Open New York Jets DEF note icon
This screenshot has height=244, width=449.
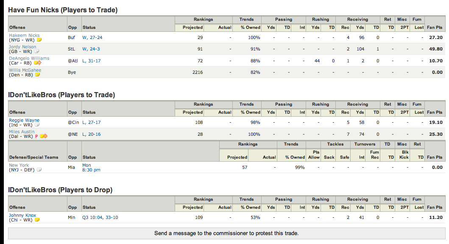(39, 170)
